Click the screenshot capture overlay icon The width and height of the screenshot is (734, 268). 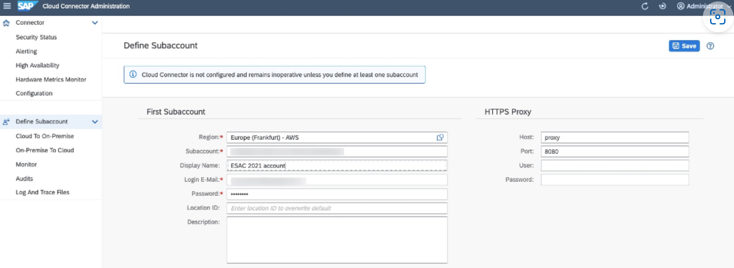click(x=718, y=17)
